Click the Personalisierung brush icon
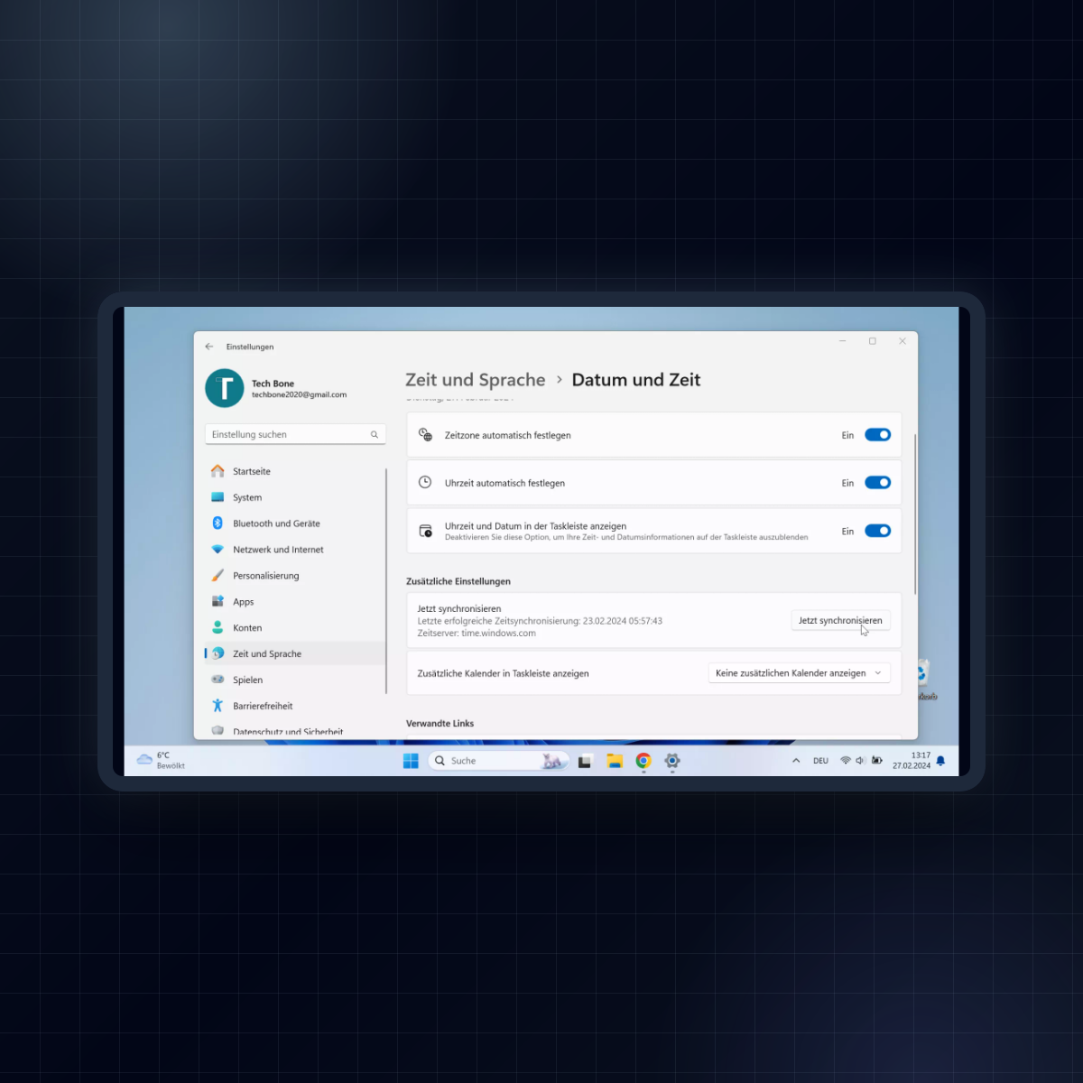Image resolution: width=1083 pixels, height=1083 pixels. click(218, 576)
